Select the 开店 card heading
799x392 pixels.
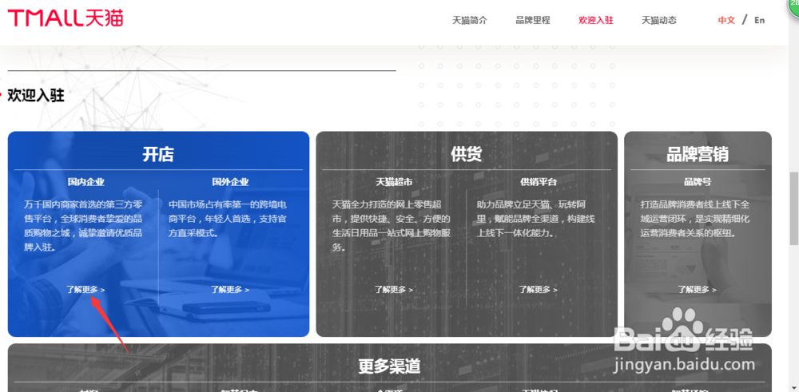pyautogui.click(x=158, y=154)
